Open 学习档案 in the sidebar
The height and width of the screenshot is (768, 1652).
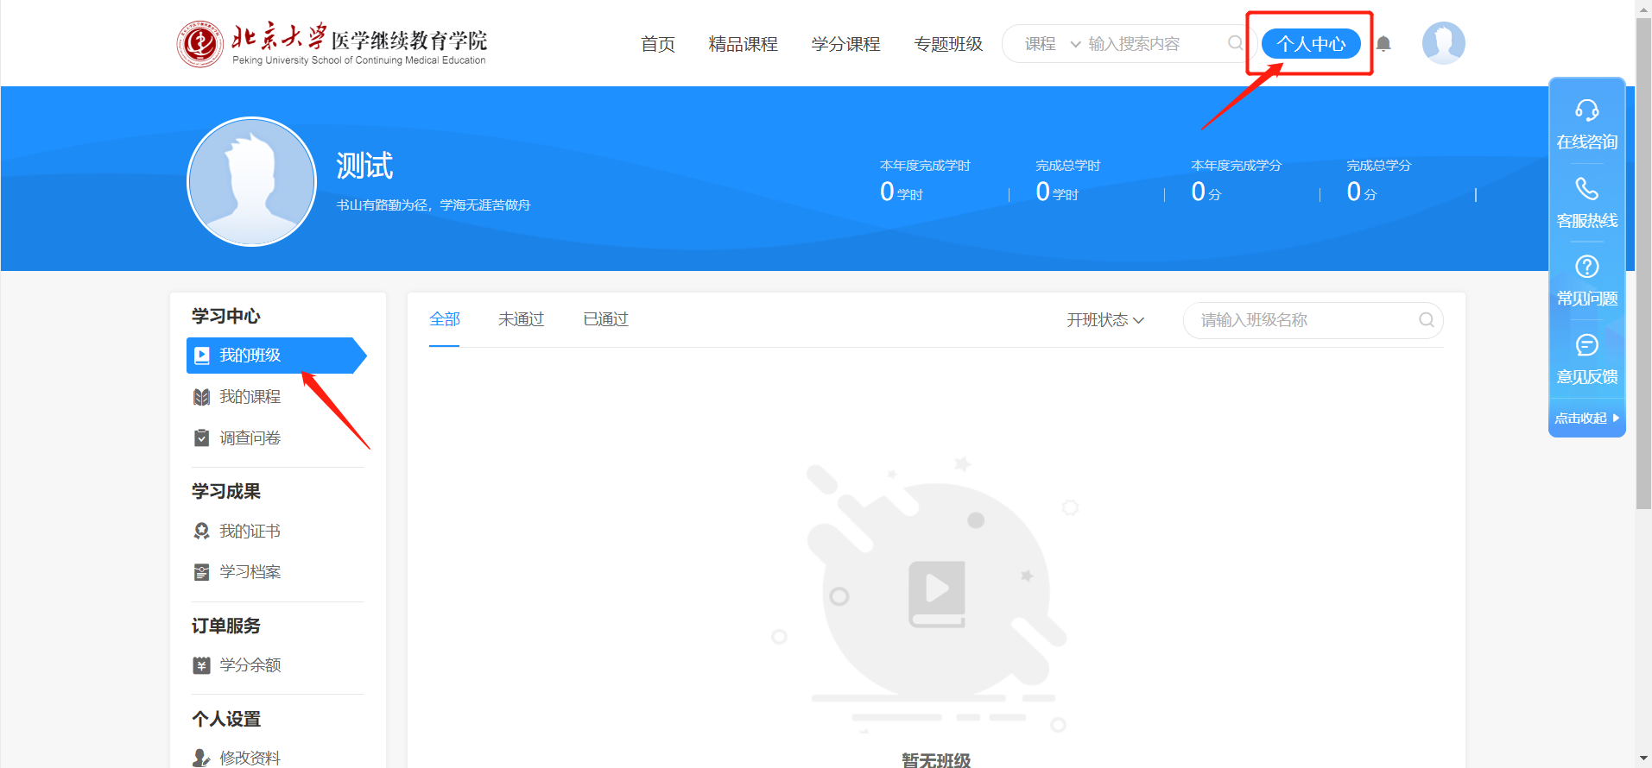(x=250, y=572)
